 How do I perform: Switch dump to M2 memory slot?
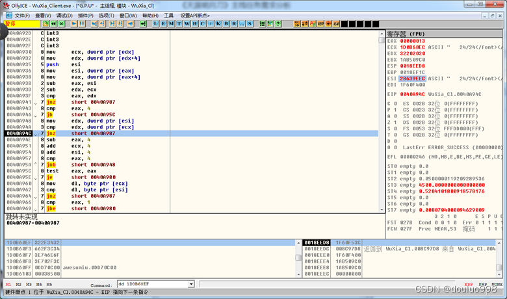(x=18, y=285)
